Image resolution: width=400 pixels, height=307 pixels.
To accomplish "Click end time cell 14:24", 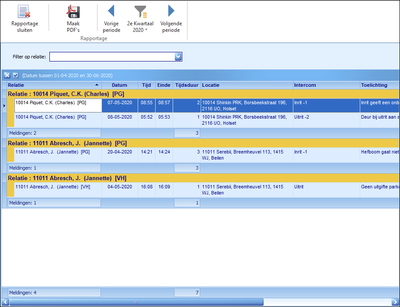I will (164, 155).
